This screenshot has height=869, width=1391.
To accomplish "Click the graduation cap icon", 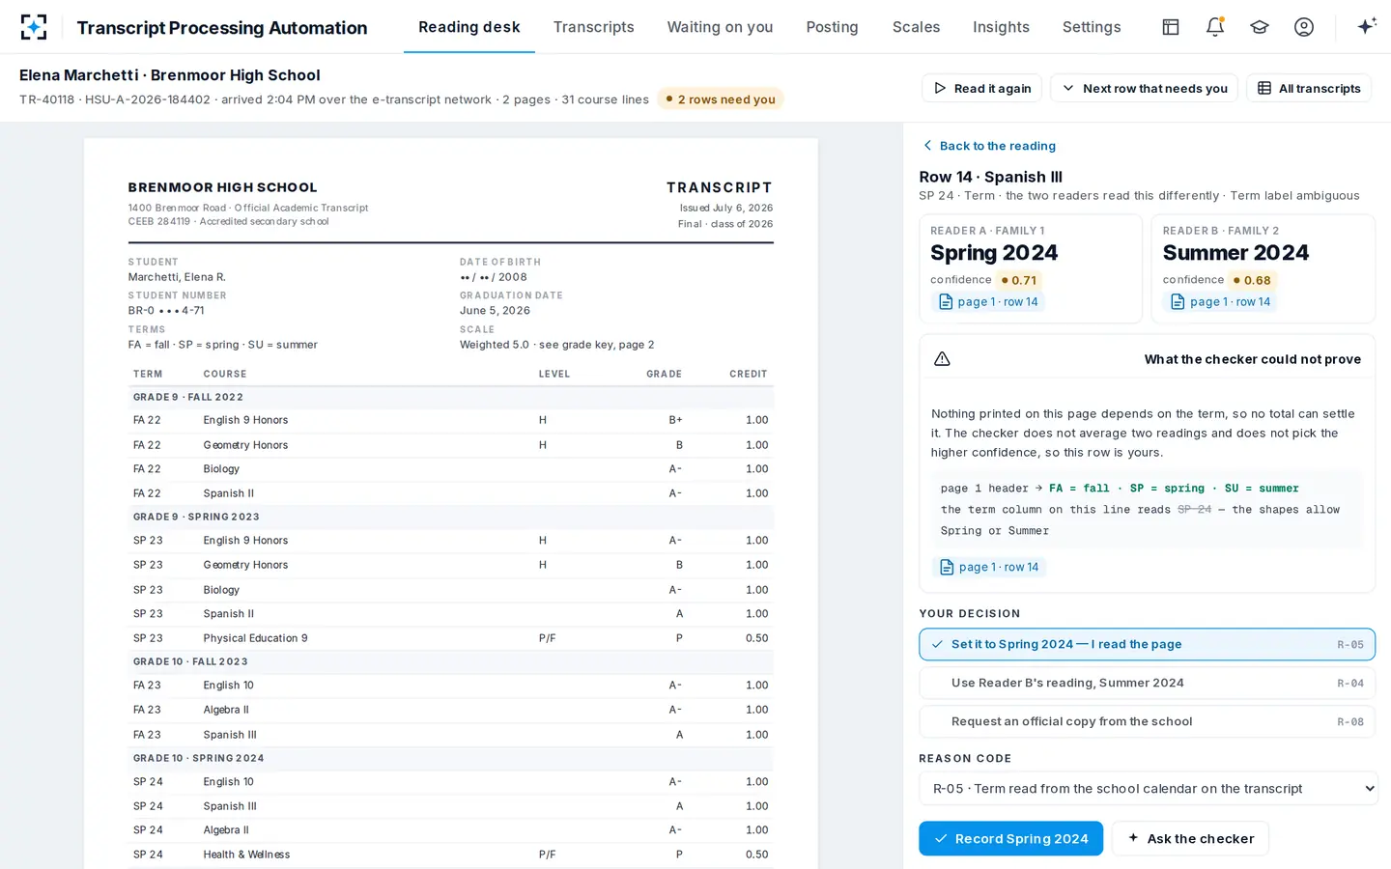I will click(x=1260, y=27).
